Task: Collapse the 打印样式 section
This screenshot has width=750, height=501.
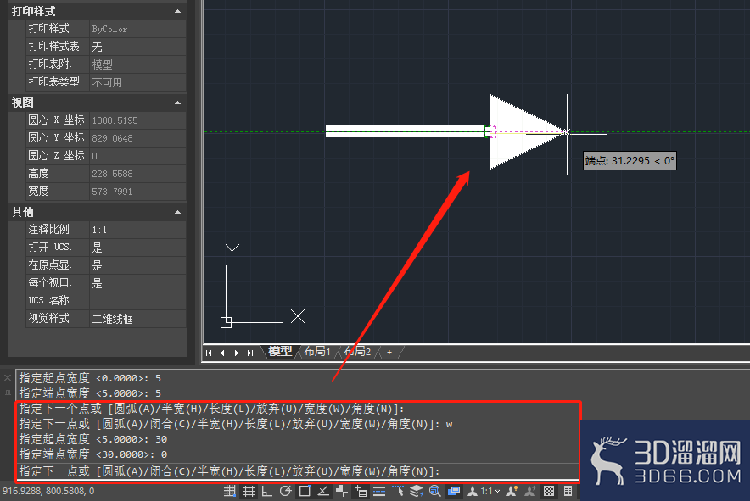Action: [177, 11]
